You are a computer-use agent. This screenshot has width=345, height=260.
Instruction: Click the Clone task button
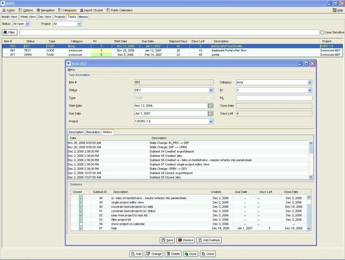point(208,254)
